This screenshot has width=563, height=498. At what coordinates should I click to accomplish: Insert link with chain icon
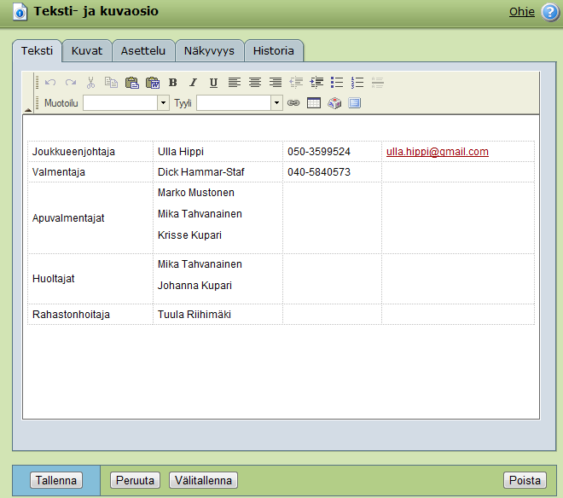coord(293,103)
